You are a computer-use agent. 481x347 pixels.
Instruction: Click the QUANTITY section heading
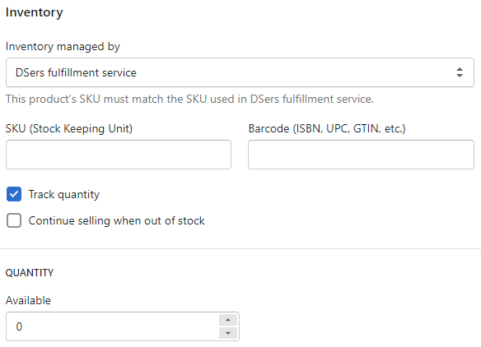pos(30,272)
